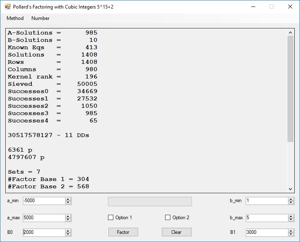Focus the b_min input field
The image size is (300, 242).
tap(267, 201)
